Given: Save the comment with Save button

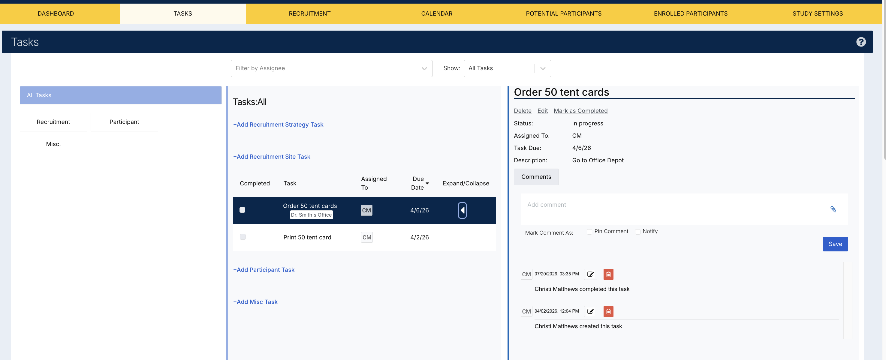Looking at the screenshot, I should tap(835, 244).
